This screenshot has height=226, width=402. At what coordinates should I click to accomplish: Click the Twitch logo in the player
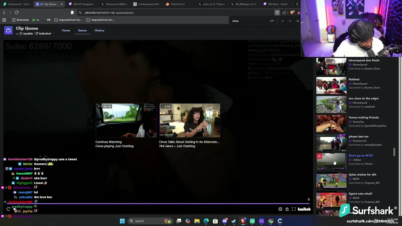[304, 209]
